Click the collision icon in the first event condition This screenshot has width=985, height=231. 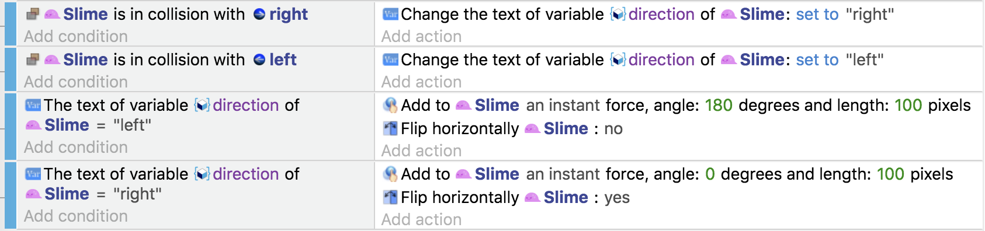pyautogui.click(x=33, y=14)
